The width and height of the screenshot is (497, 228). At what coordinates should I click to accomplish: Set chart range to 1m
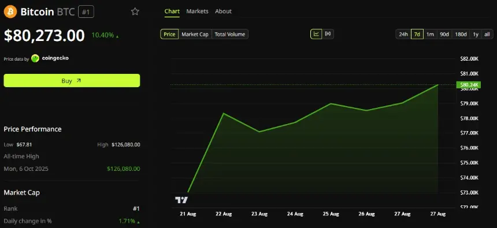[x=430, y=34]
